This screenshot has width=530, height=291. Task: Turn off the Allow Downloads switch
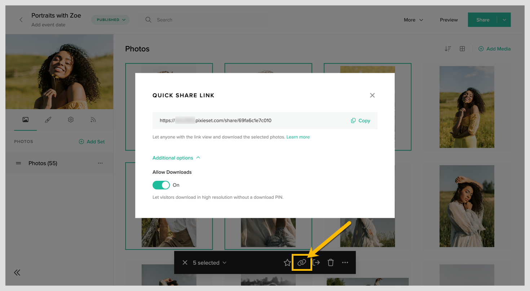point(161,185)
